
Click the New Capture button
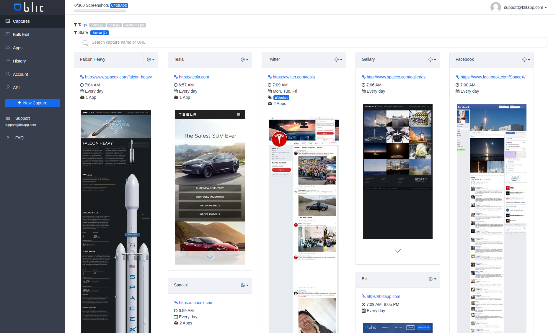[x=32, y=103]
